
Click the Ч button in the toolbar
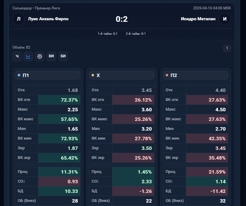pos(17,56)
